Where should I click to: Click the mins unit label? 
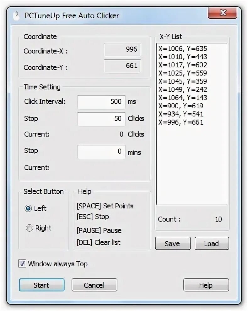coord(134,153)
